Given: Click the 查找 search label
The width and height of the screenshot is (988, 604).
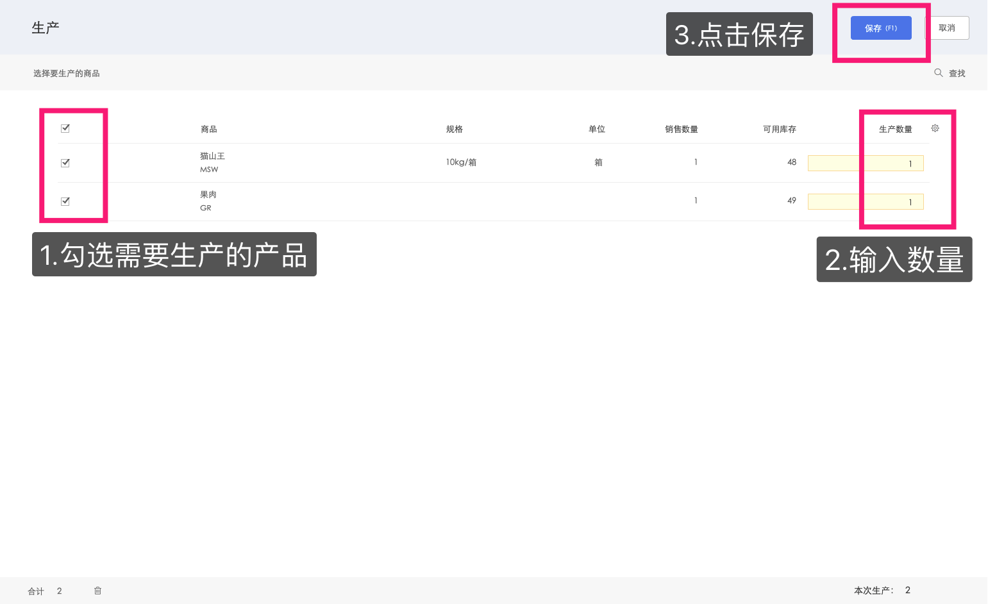Looking at the screenshot, I should (x=957, y=72).
